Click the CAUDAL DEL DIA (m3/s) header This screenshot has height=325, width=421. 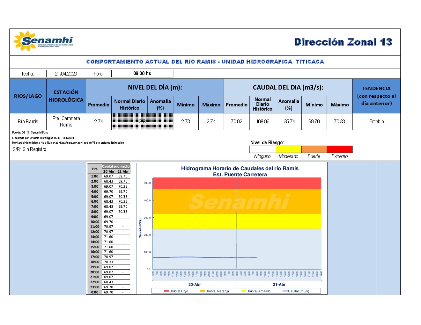coord(288,88)
